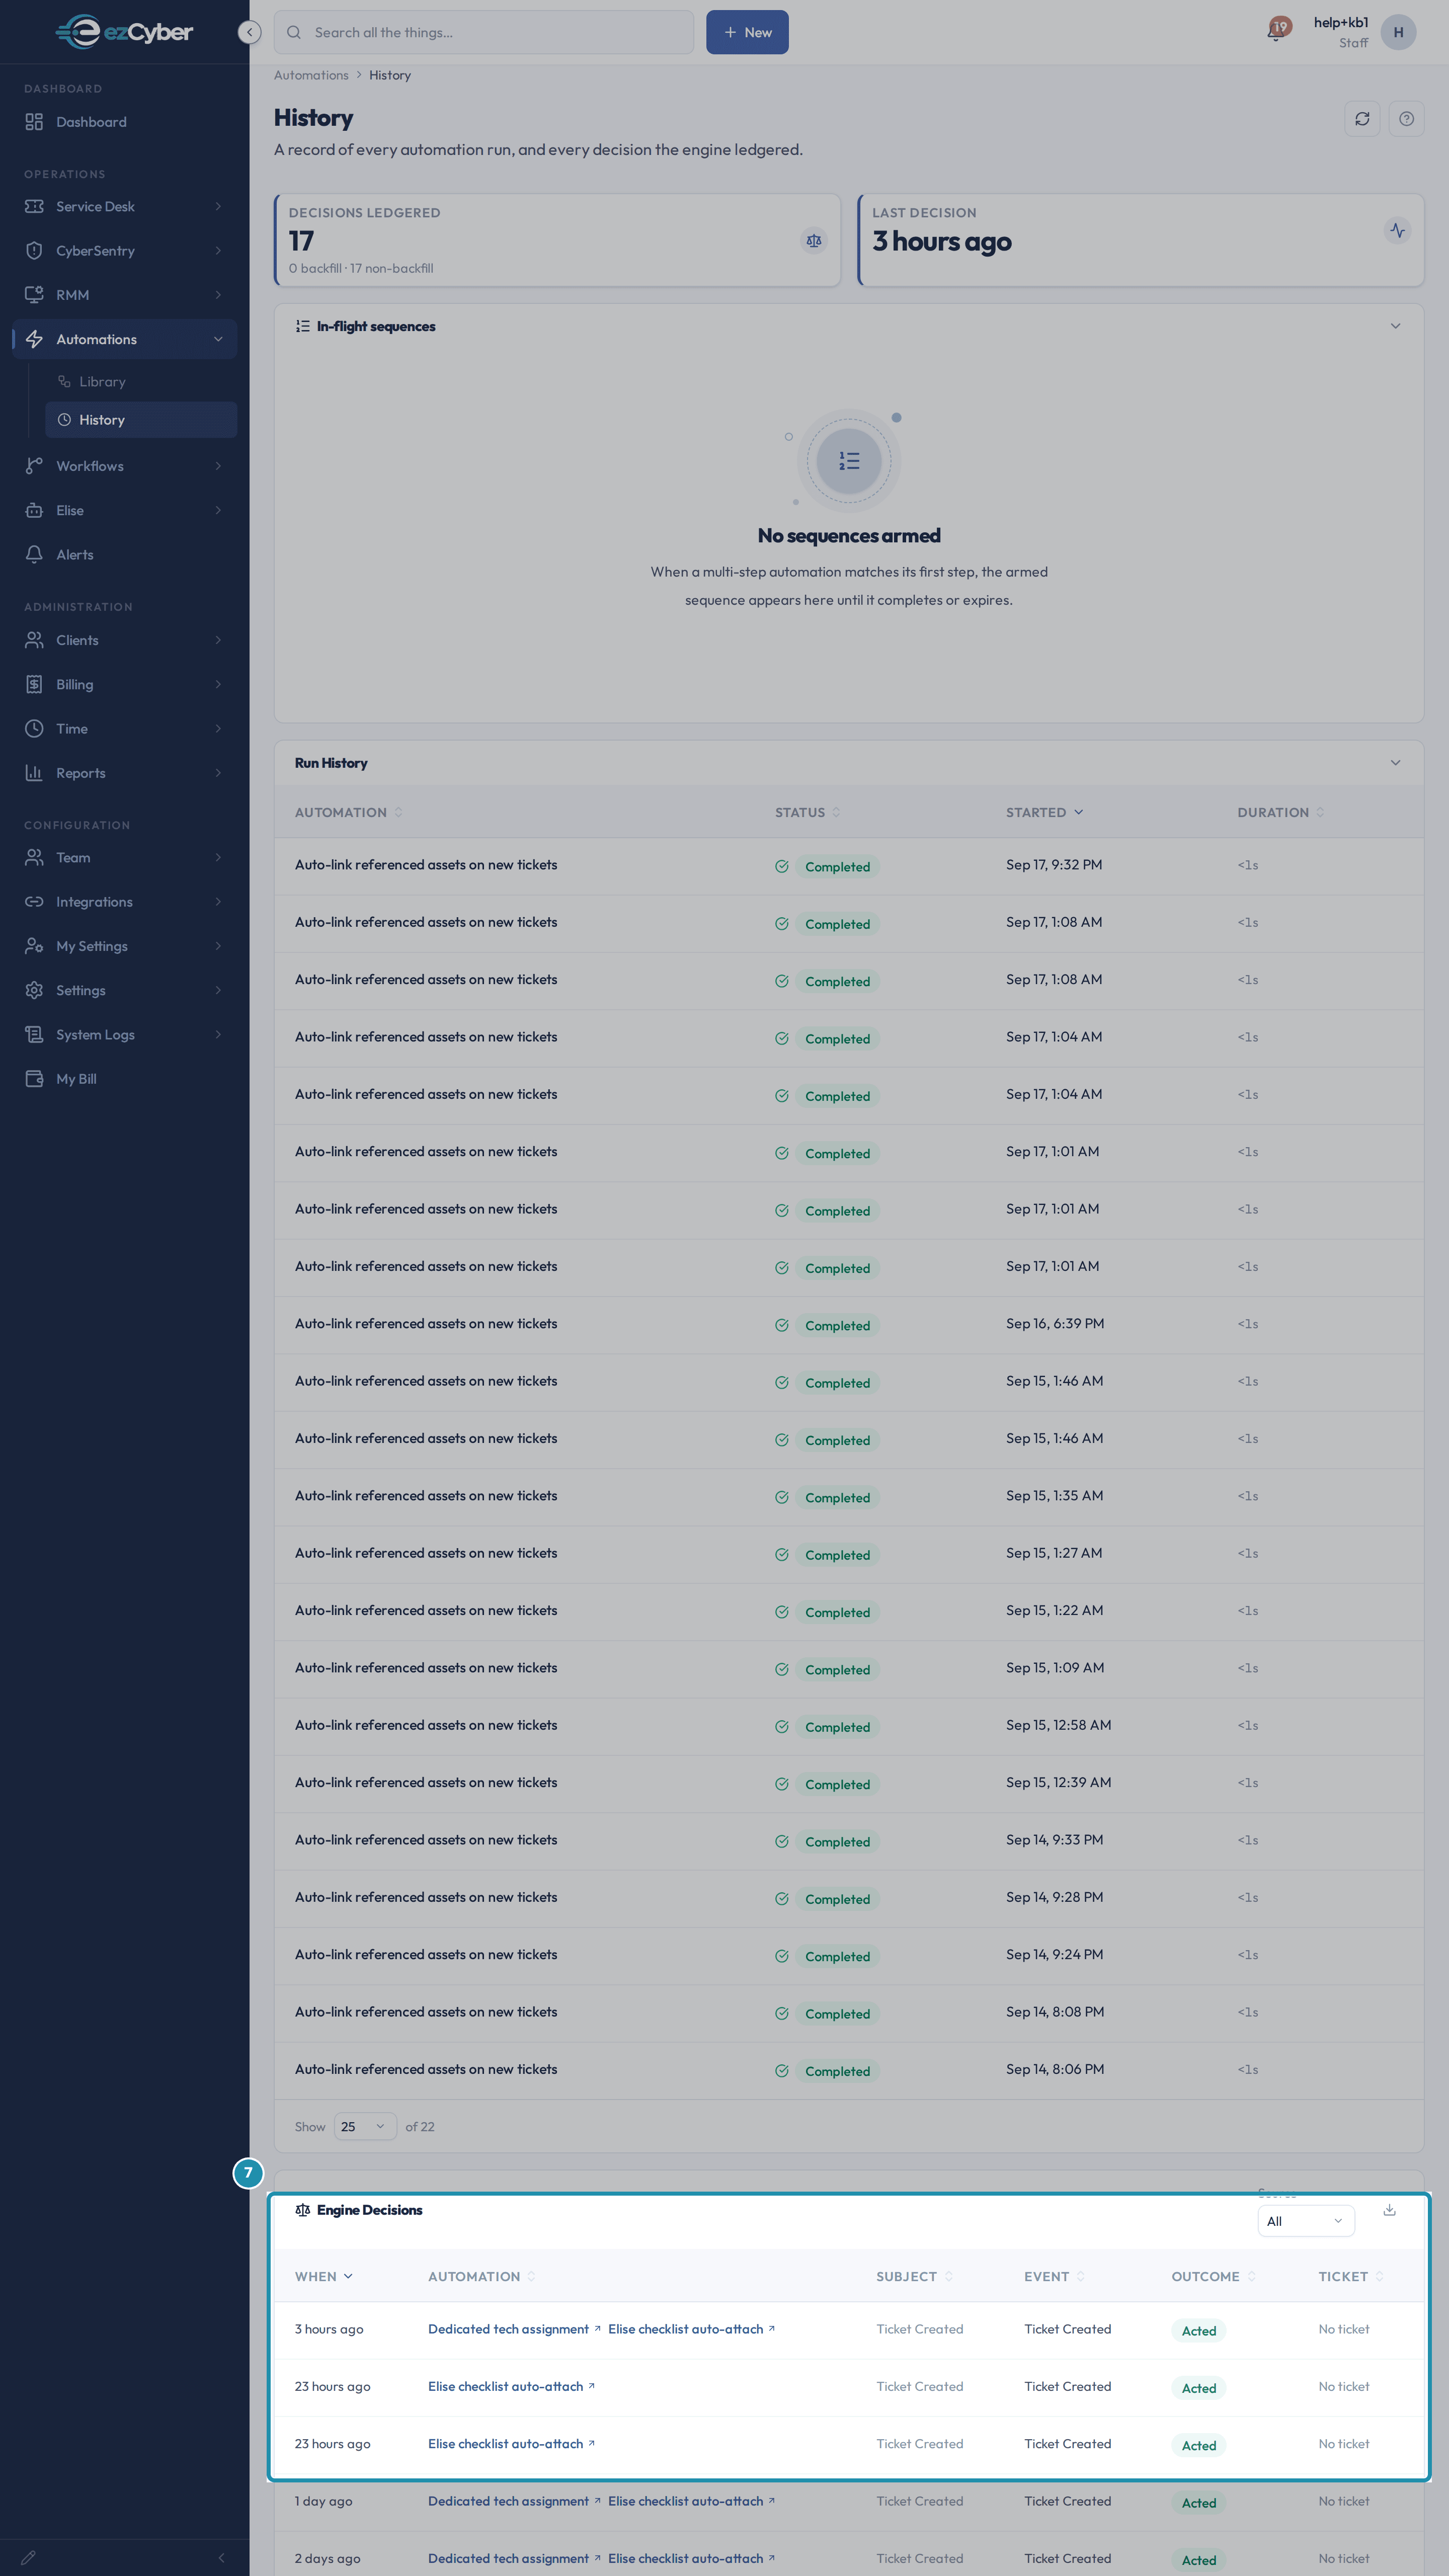Open Dedicated tech assignment link in 2 days ago row
The image size is (1449, 2576).
[514, 2558]
